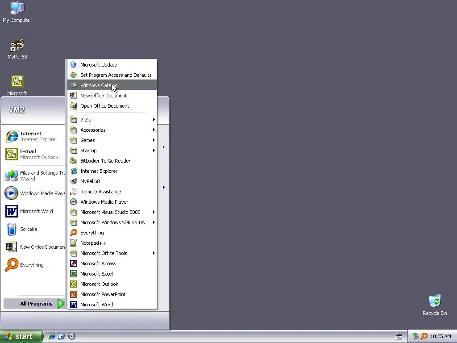
Task: Select the MyPal 68 desktop shortcut
Action: 17,49
